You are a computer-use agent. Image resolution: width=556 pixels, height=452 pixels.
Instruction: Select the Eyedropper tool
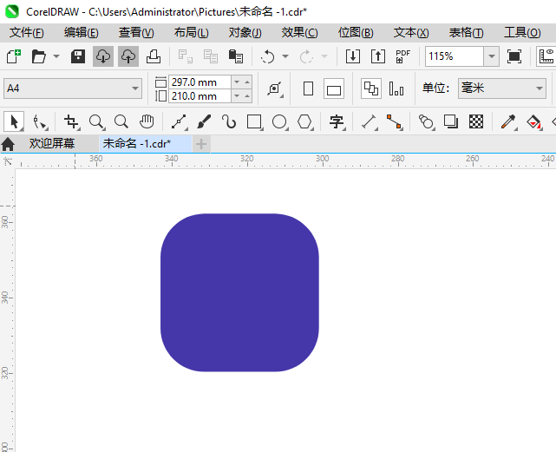coord(508,121)
